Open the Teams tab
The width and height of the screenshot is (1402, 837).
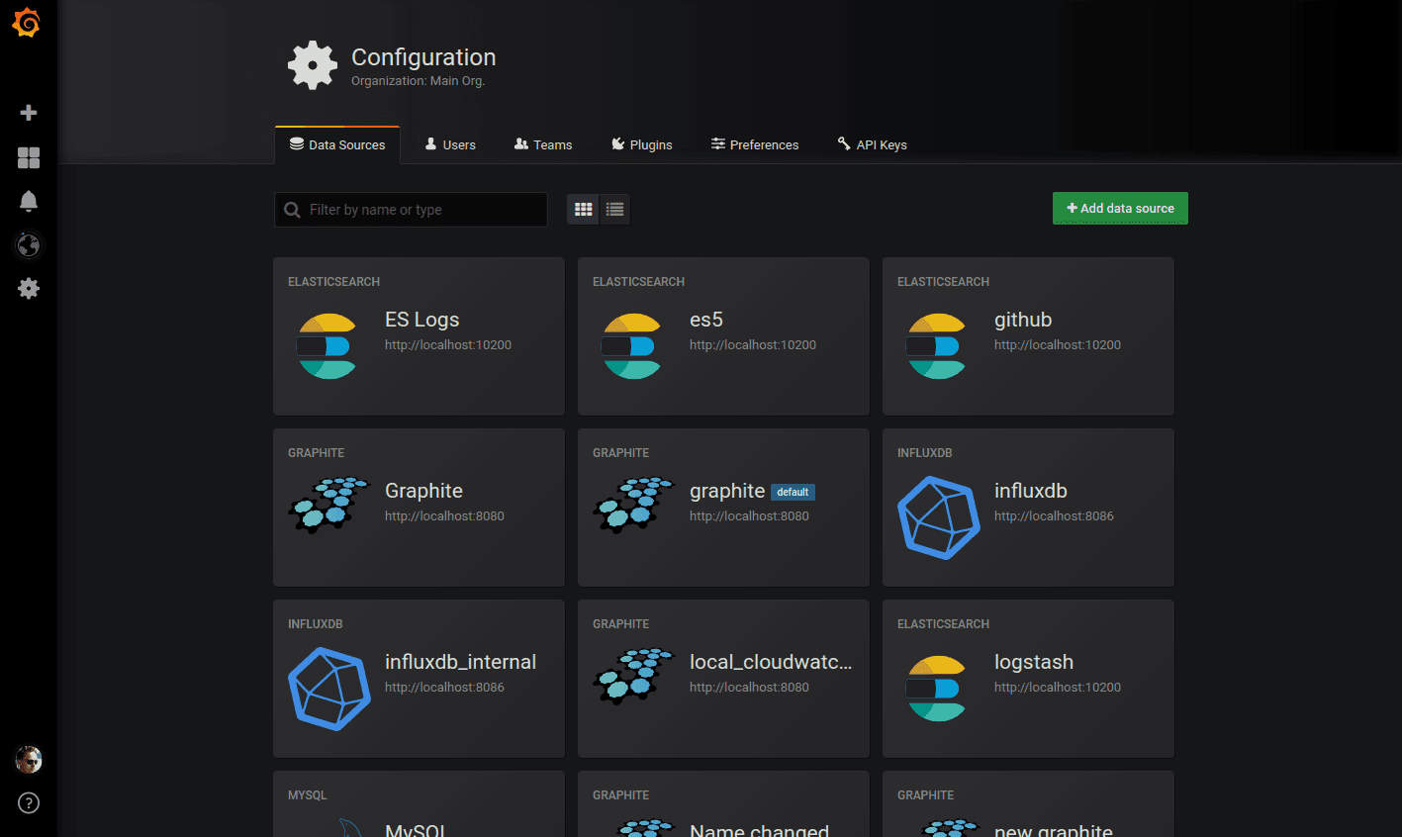coord(543,144)
